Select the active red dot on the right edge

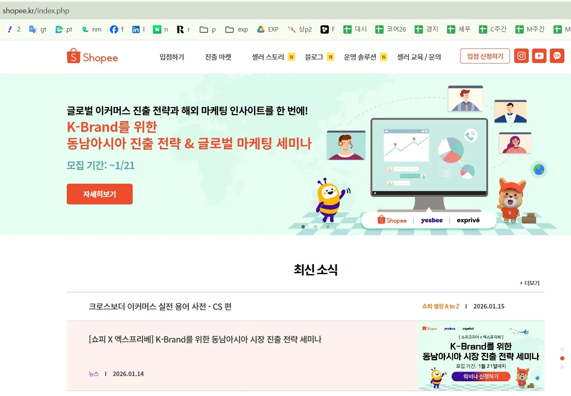click(562, 358)
